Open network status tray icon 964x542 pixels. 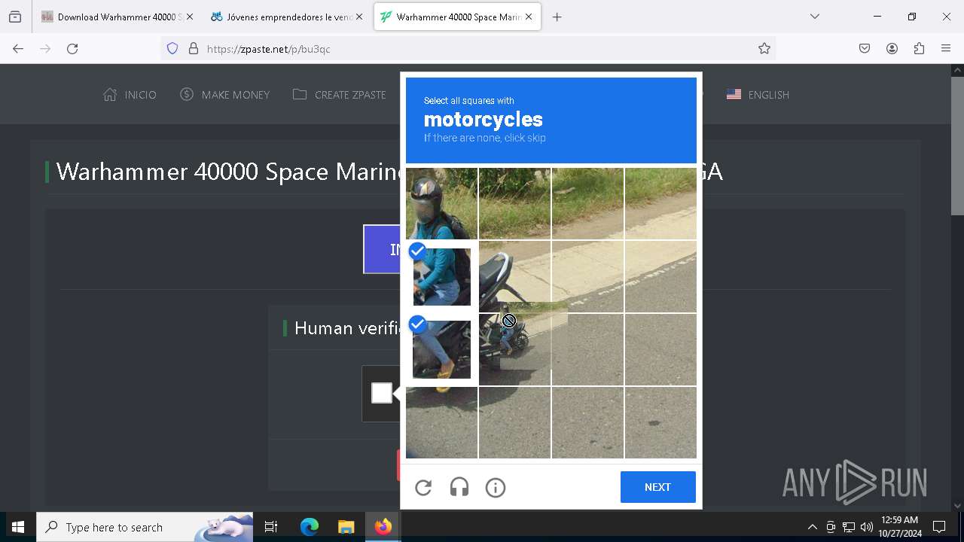(x=849, y=527)
